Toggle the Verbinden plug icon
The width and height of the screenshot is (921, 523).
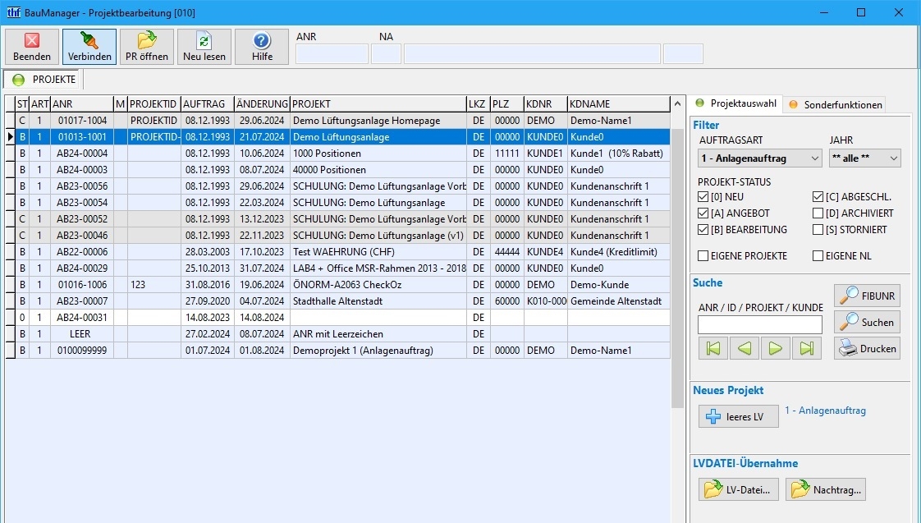(x=89, y=47)
